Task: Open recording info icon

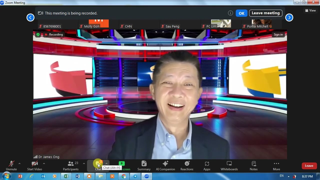Action: [230, 13]
